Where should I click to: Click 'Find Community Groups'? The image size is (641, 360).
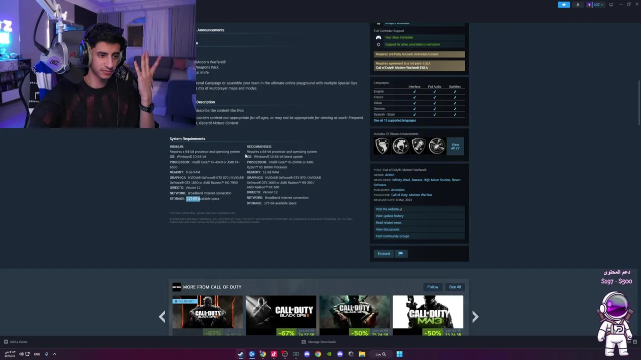click(x=393, y=236)
